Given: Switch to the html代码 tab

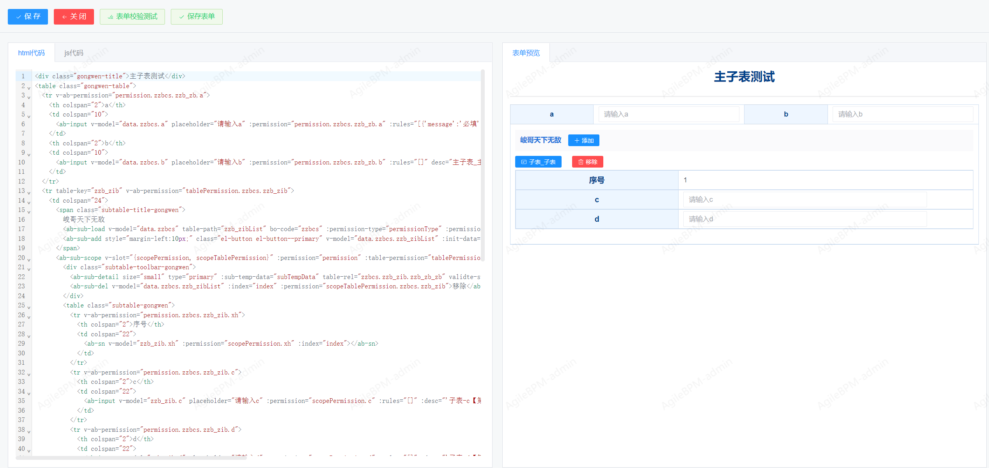Looking at the screenshot, I should pyautogui.click(x=31, y=53).
